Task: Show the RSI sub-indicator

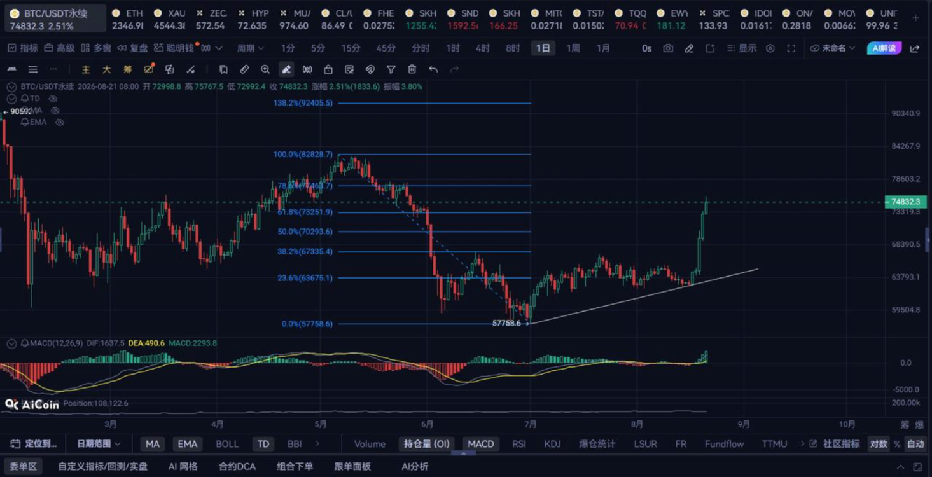Action: point(519,444)
